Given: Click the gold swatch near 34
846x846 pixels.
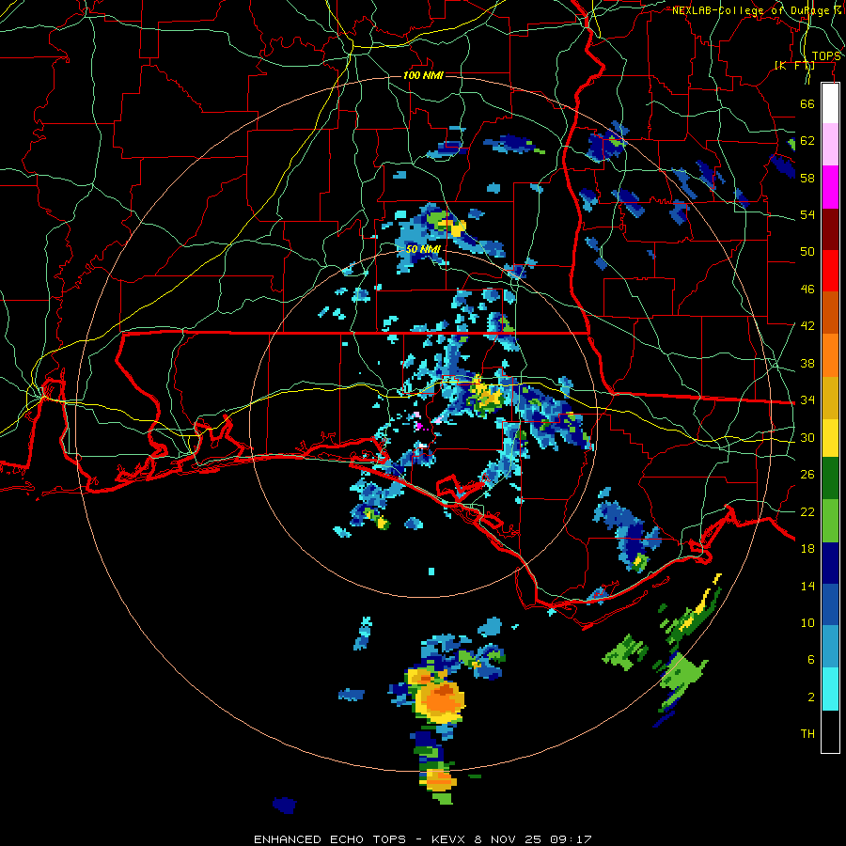Looking at the screenshot, I should pyautogui.click(x=830, y=397).
